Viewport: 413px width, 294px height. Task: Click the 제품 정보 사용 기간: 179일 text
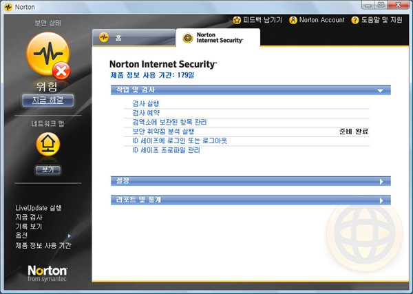click(x=152, y=75)
